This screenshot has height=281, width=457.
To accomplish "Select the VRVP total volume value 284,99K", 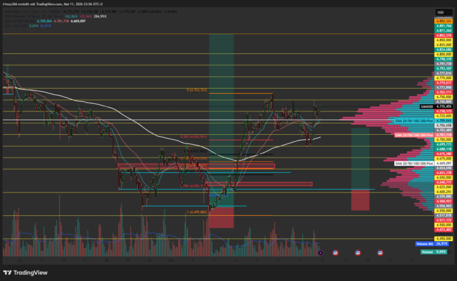I will (100, 16).
